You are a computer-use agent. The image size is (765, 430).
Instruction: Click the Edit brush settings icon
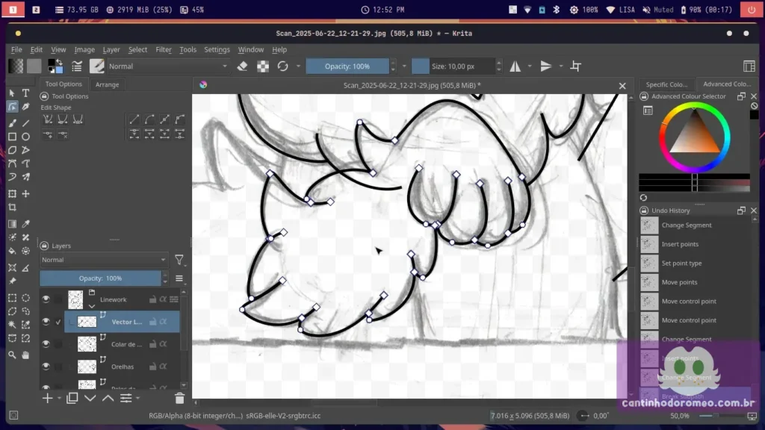click(x=77, y=66)
